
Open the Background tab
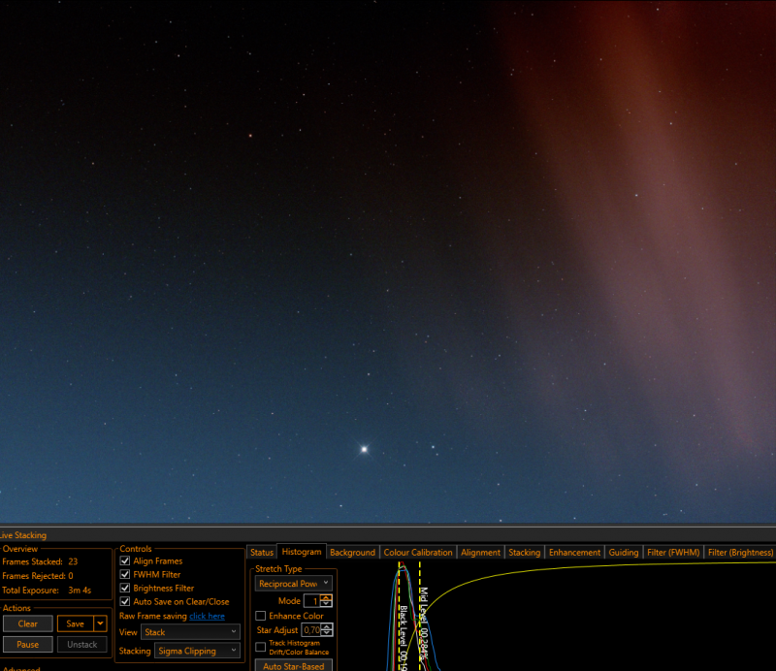(352, 553)
